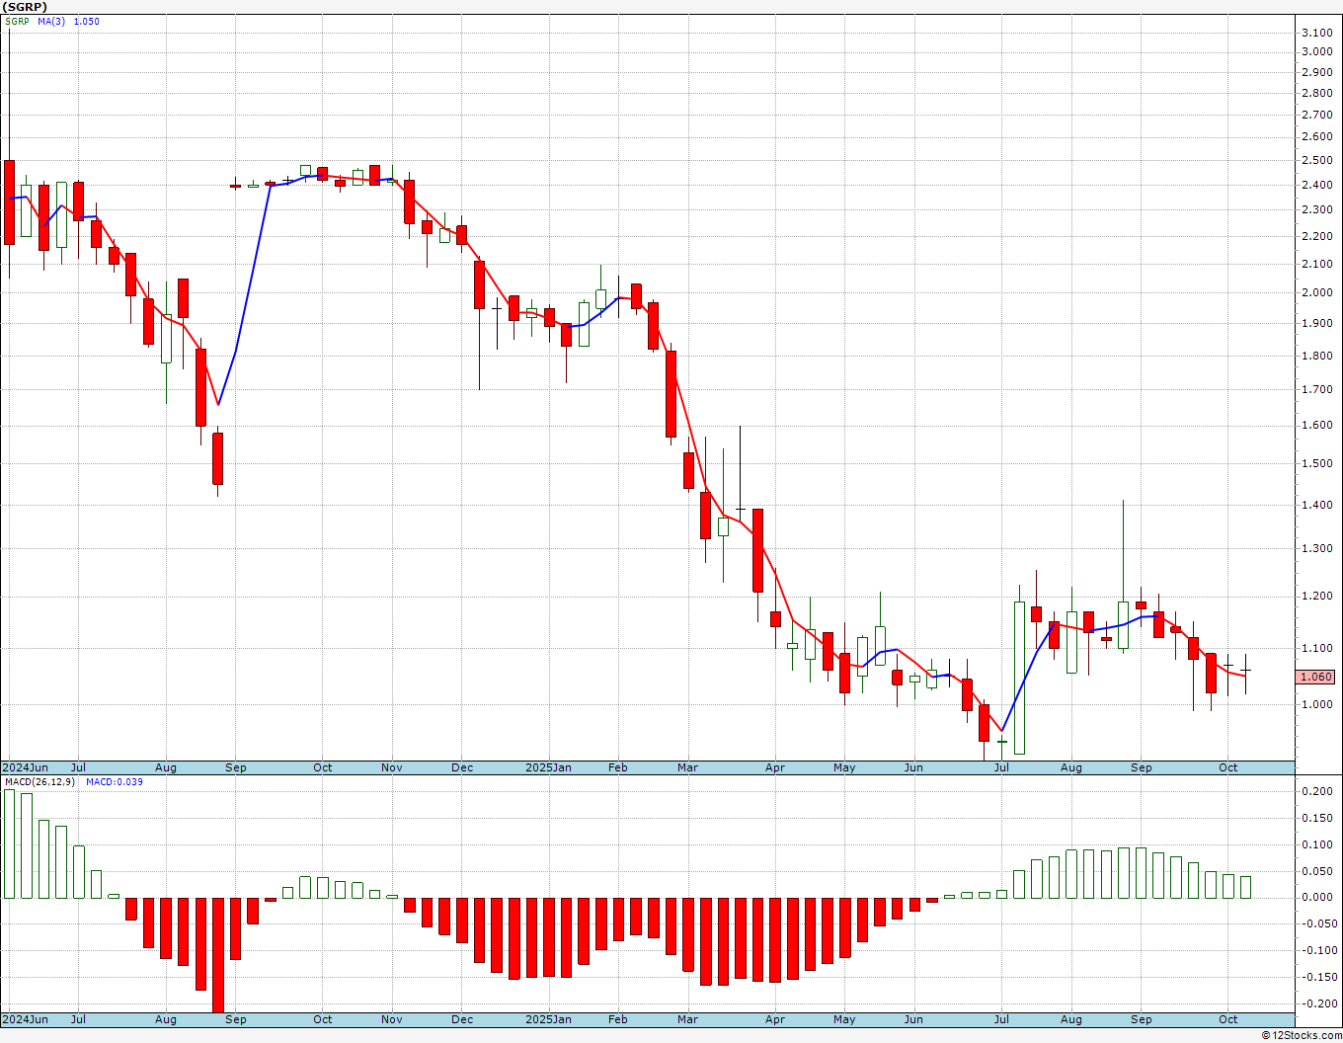
Task: Select the 1.200 price axis label
Action: 1317,596
